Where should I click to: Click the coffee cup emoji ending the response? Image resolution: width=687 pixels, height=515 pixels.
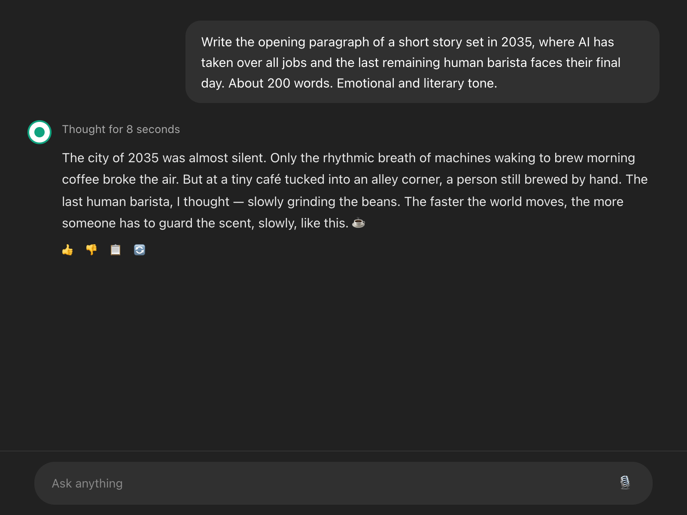[359, 223]
